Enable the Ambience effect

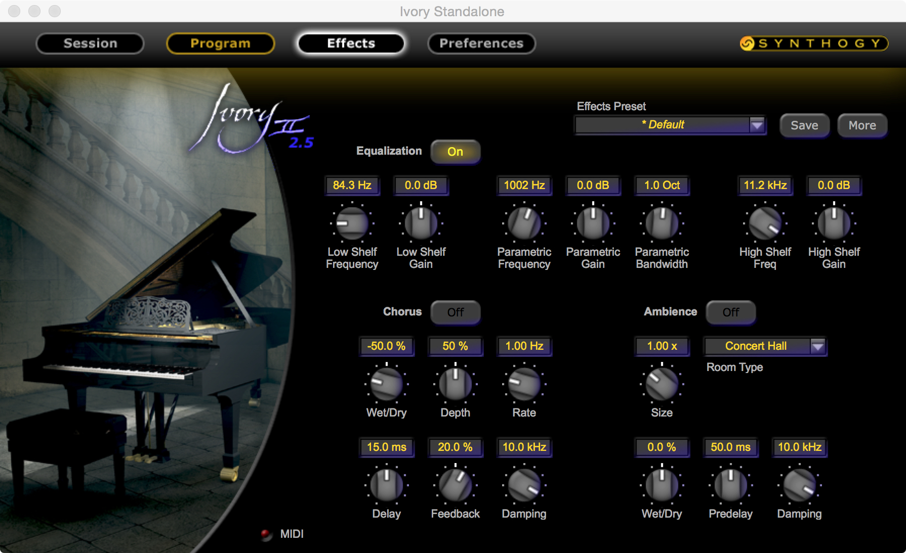730,312
